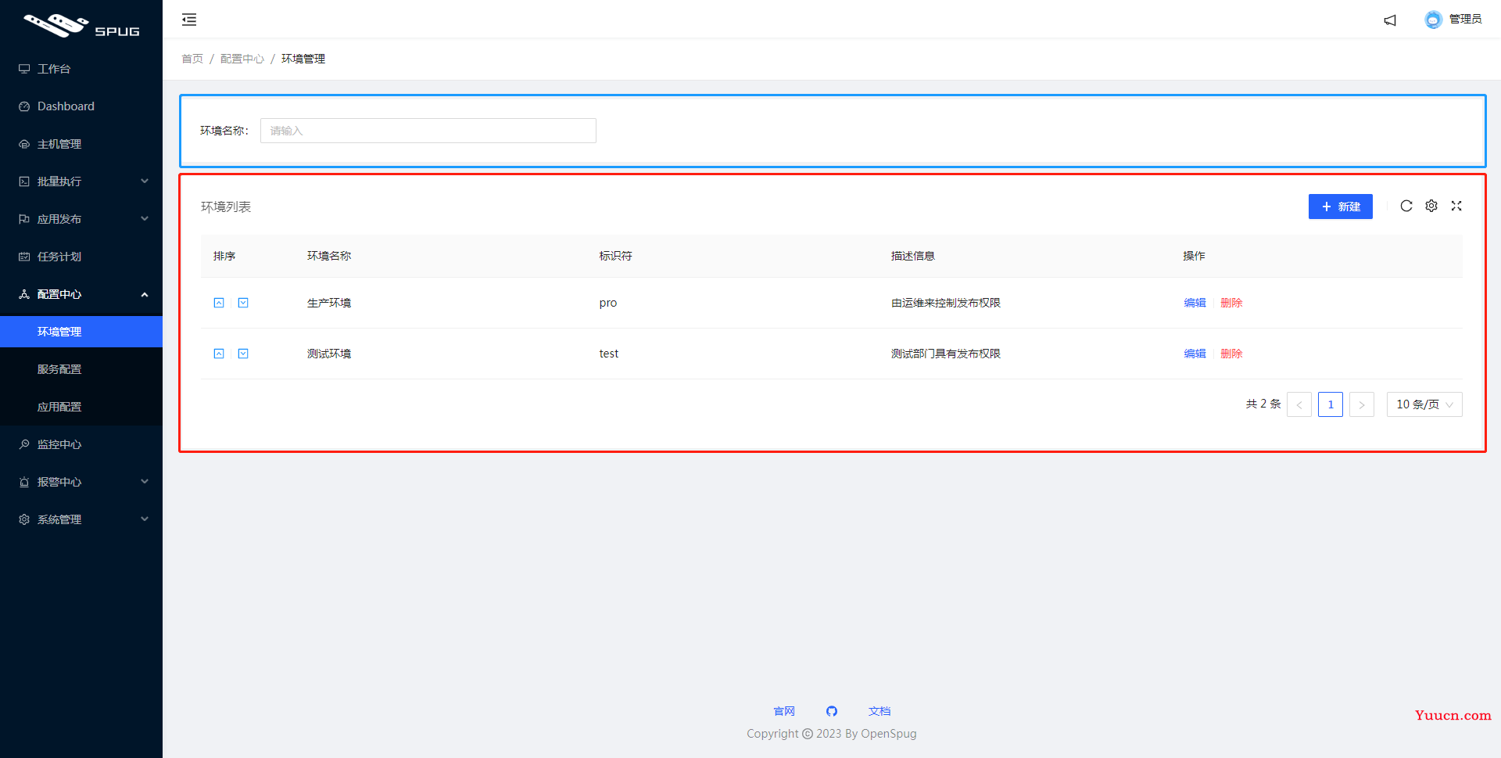Expand the 报警中心 menu
The height and width of the screenshot is (758, 1501).
(x=81, y=482)
